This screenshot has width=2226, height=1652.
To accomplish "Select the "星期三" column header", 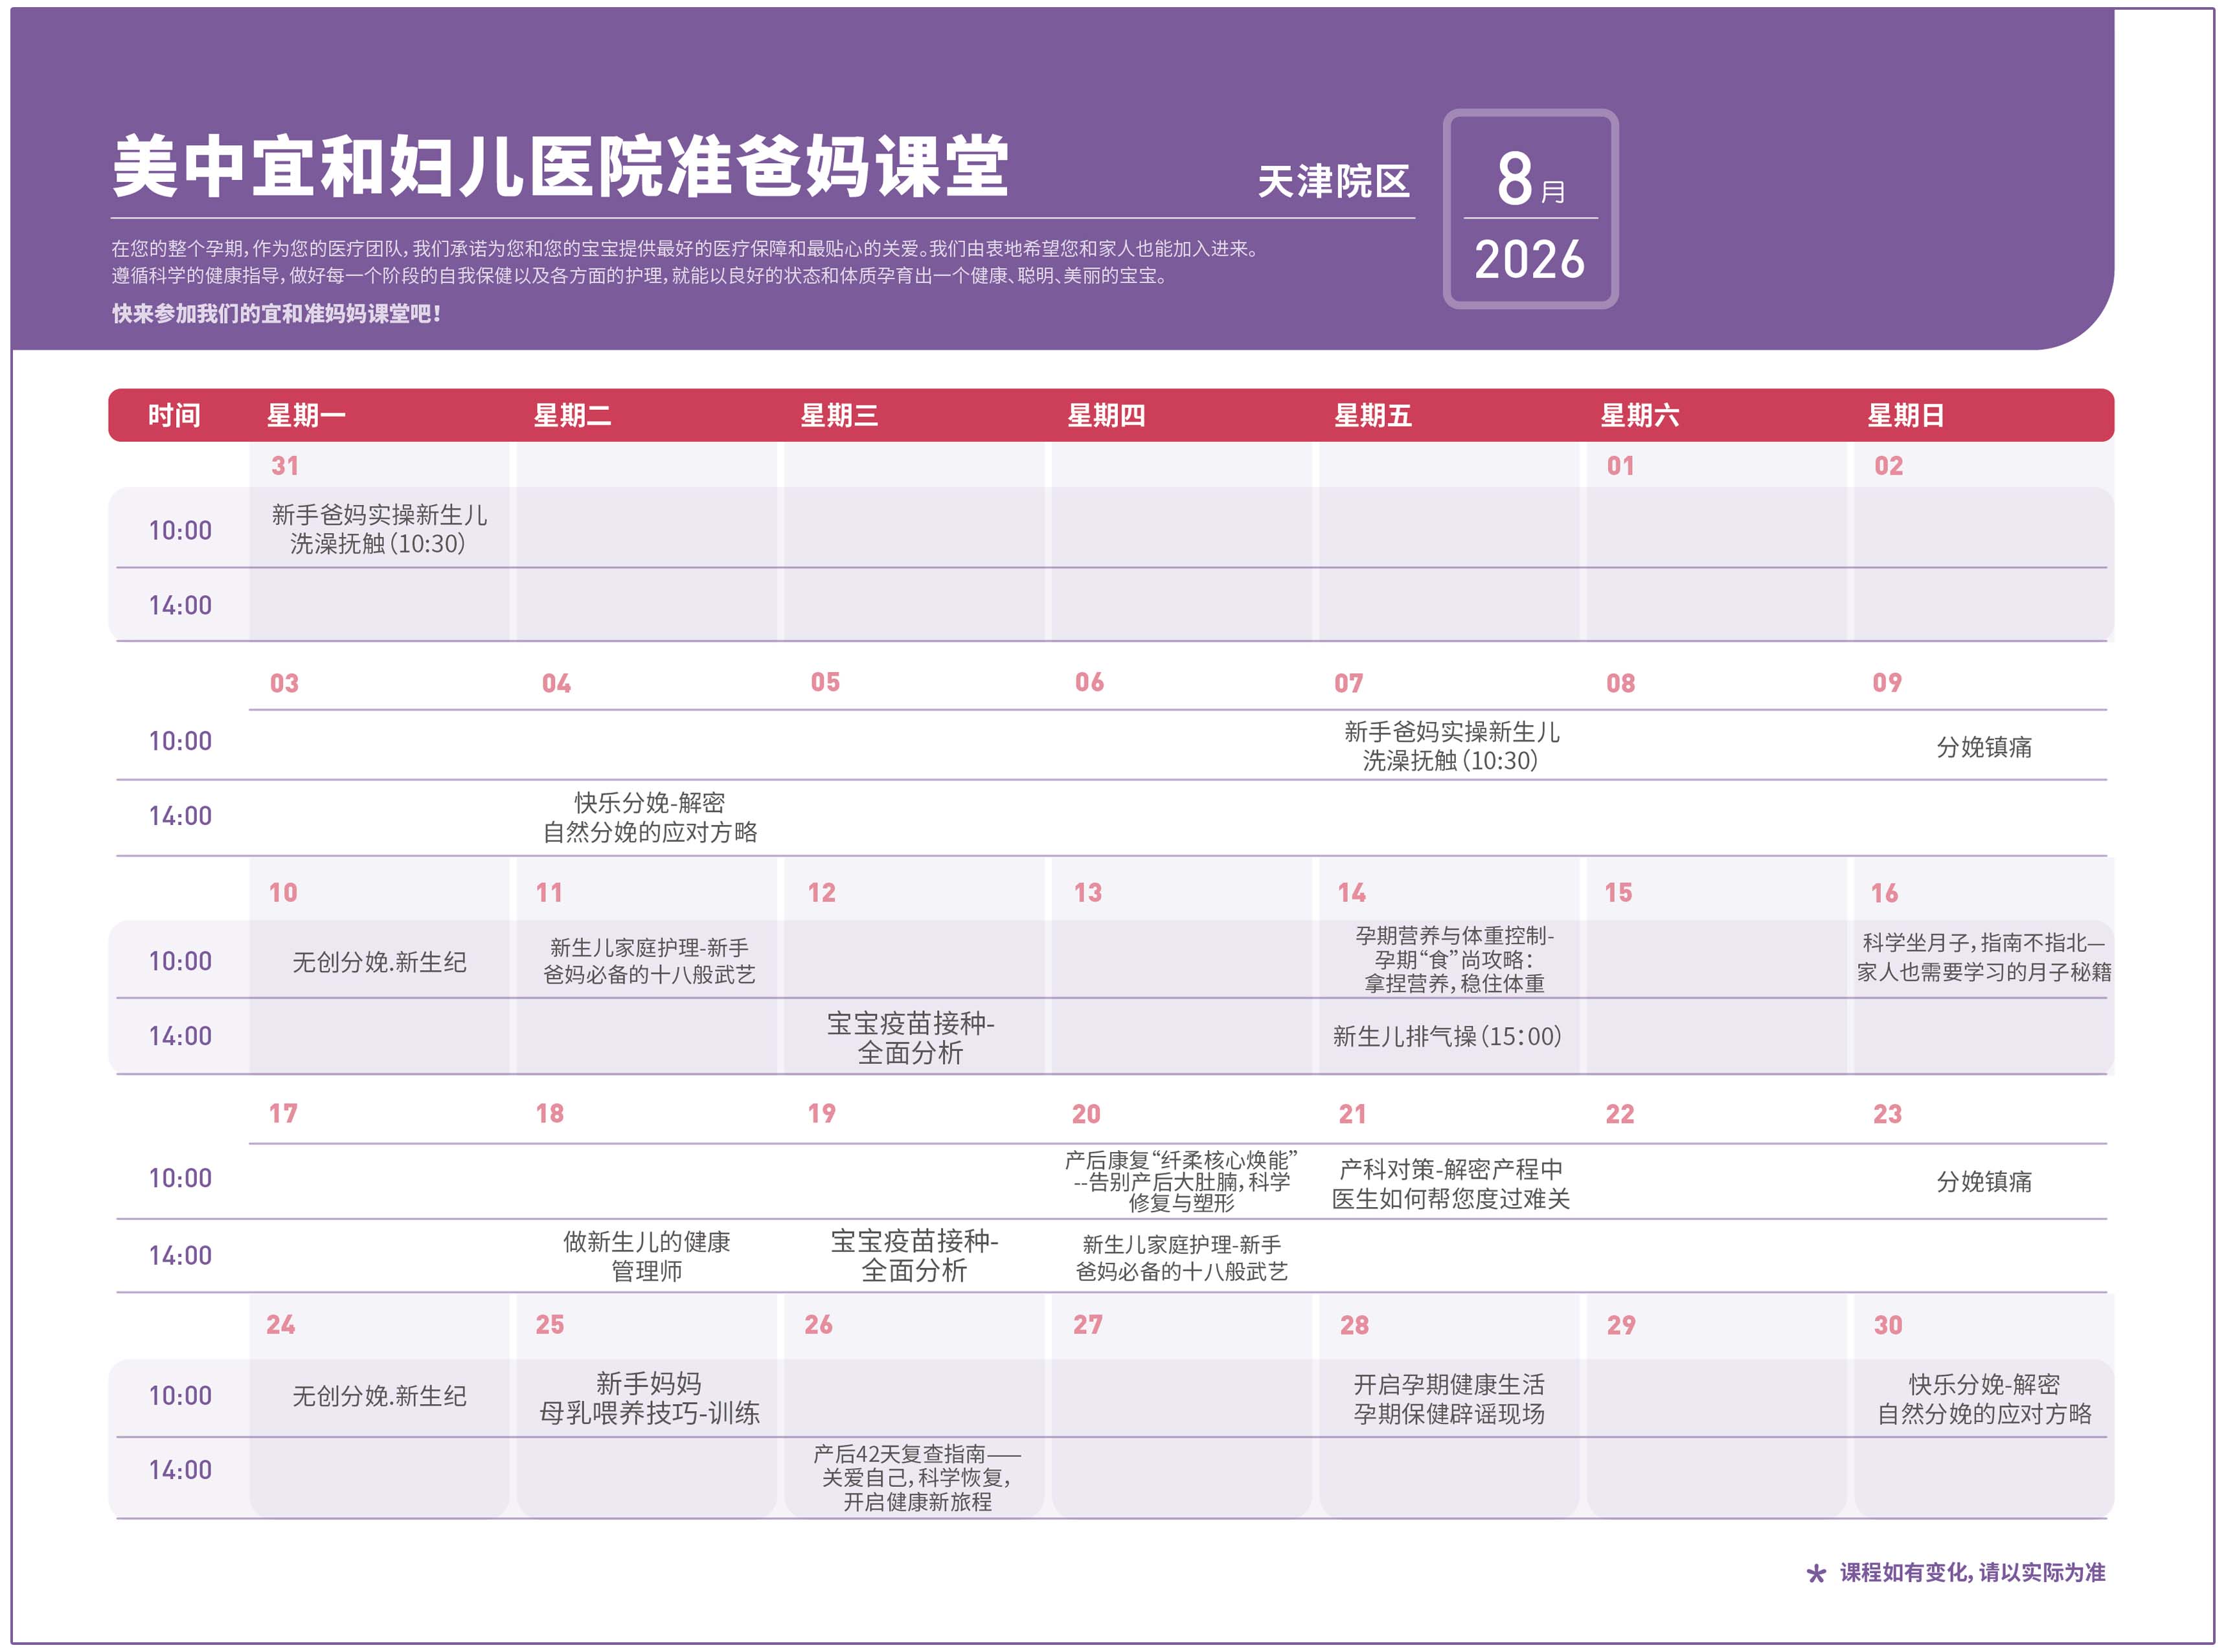I will tap(839, 415).
